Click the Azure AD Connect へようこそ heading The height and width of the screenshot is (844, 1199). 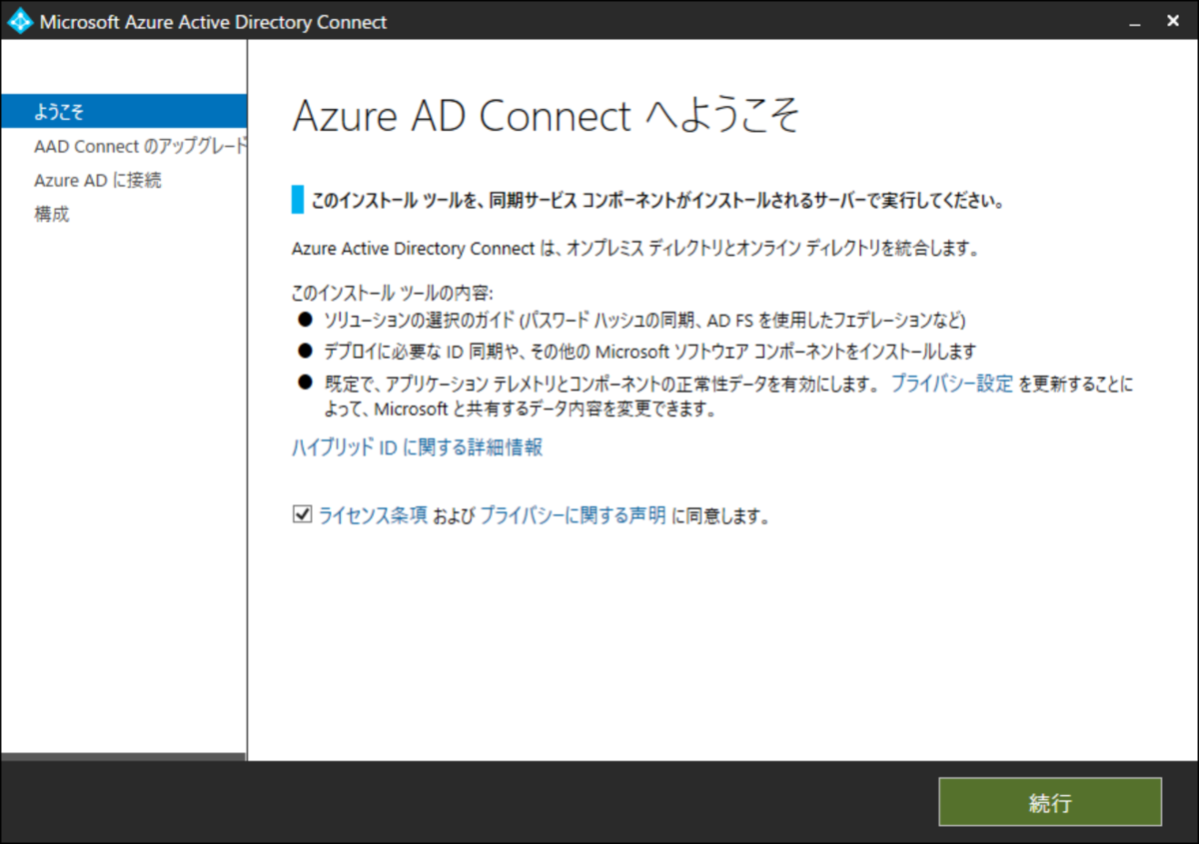547,117
